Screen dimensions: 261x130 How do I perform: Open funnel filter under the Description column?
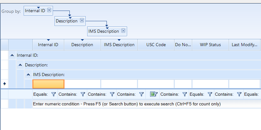83,94
